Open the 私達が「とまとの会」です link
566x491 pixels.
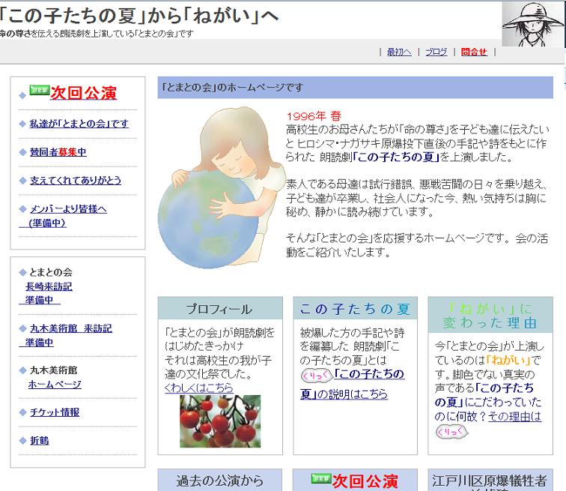click(x=79, y=124)
